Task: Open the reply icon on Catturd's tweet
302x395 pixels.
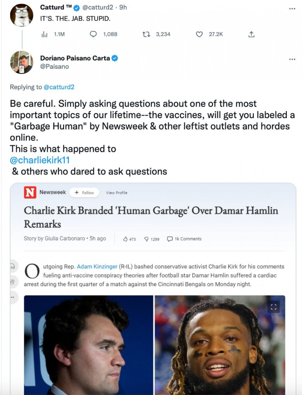Action: [x=93, y=34]
